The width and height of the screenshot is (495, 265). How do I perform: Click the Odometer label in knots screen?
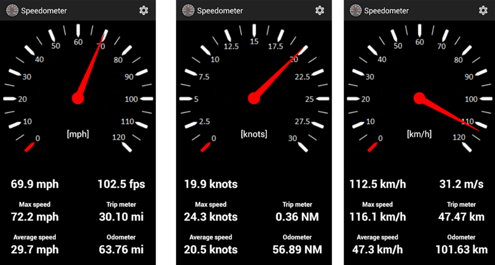click(x=297, y=237)
